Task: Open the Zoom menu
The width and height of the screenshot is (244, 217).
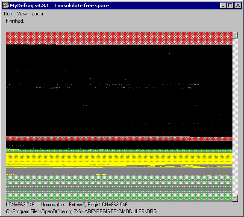Action: click(37, 14)
